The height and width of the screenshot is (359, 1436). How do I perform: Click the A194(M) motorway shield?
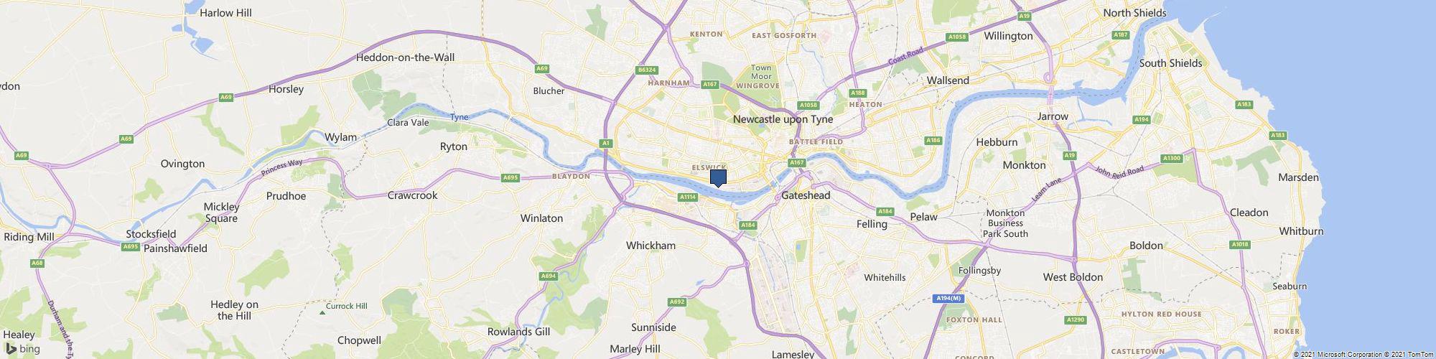[948, 298]
